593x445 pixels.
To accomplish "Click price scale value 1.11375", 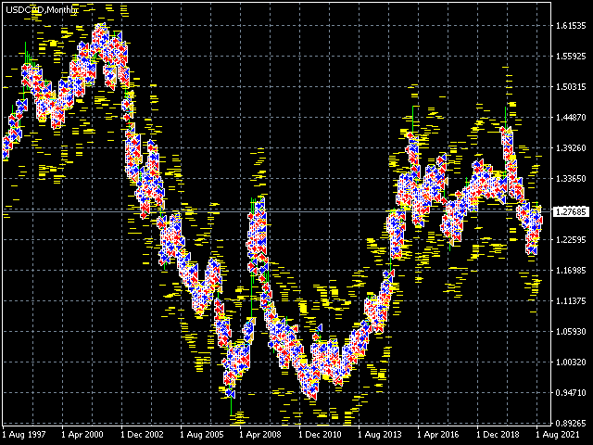I will click(x=571, y=300).
